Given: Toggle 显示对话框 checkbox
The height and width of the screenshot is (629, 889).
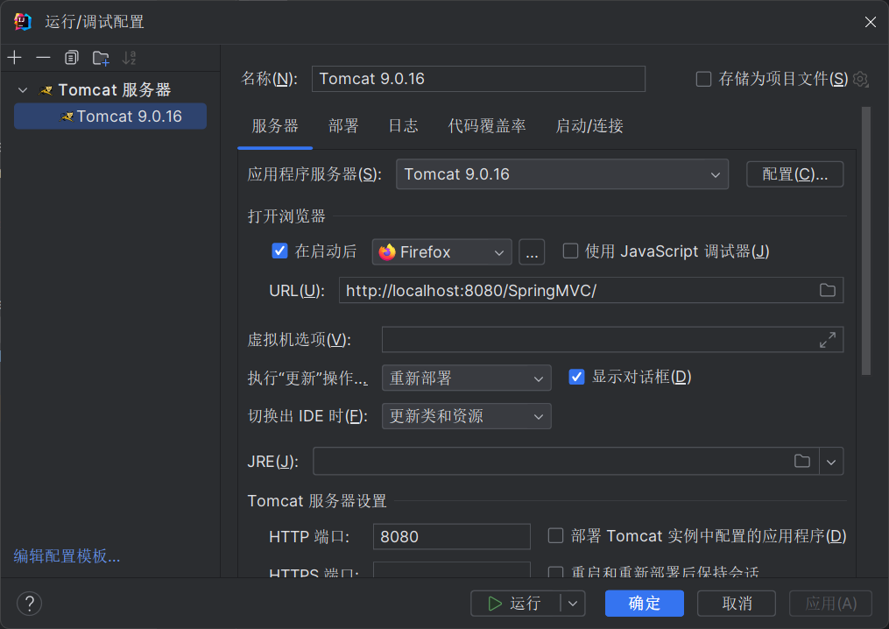Looking at the screenshot, I should 576,377.
